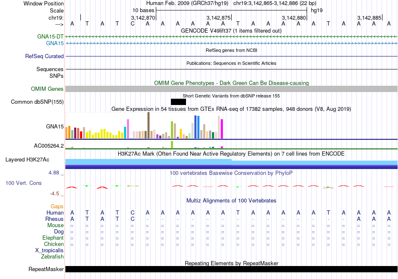The height and width of the screenshot is (279, 398).
Task: Click the -4.5 PhyloP lower limit value
Action: 54,194
